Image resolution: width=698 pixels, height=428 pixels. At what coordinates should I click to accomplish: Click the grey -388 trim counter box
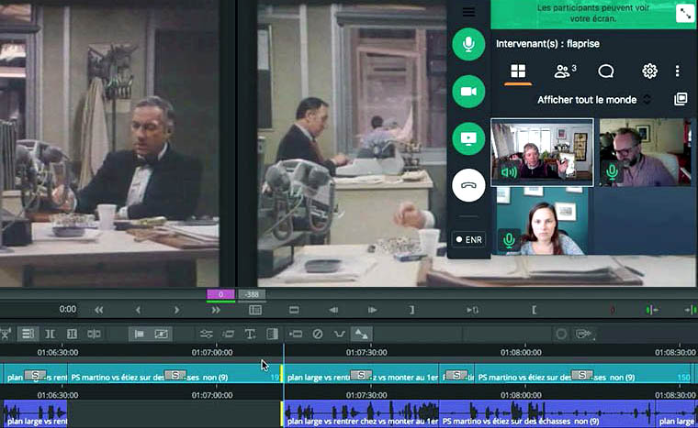click(x=252, y=294)
